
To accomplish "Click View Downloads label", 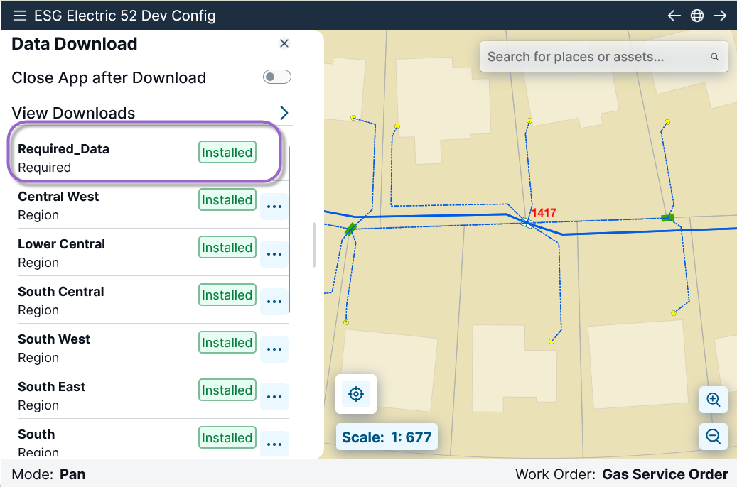I will tap(73, 113).
